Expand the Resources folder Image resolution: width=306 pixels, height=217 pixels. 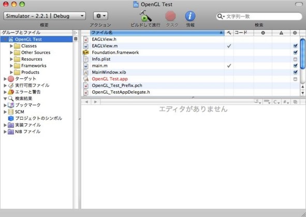tap(11, 59)
